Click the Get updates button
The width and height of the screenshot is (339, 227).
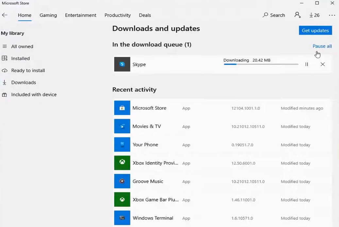[315, 30]
